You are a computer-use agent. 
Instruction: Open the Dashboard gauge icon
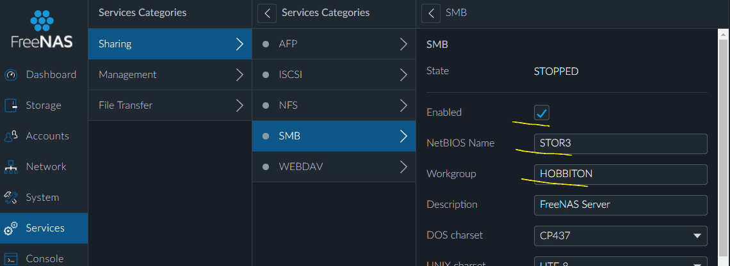(11, 75)
